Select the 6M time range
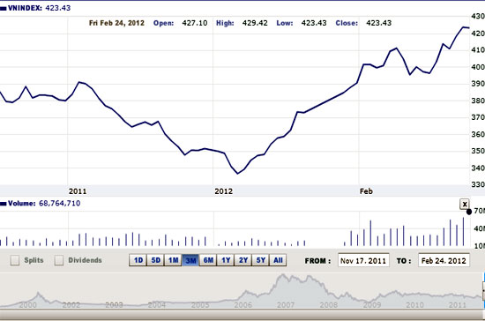 click(x=208, y=260)
